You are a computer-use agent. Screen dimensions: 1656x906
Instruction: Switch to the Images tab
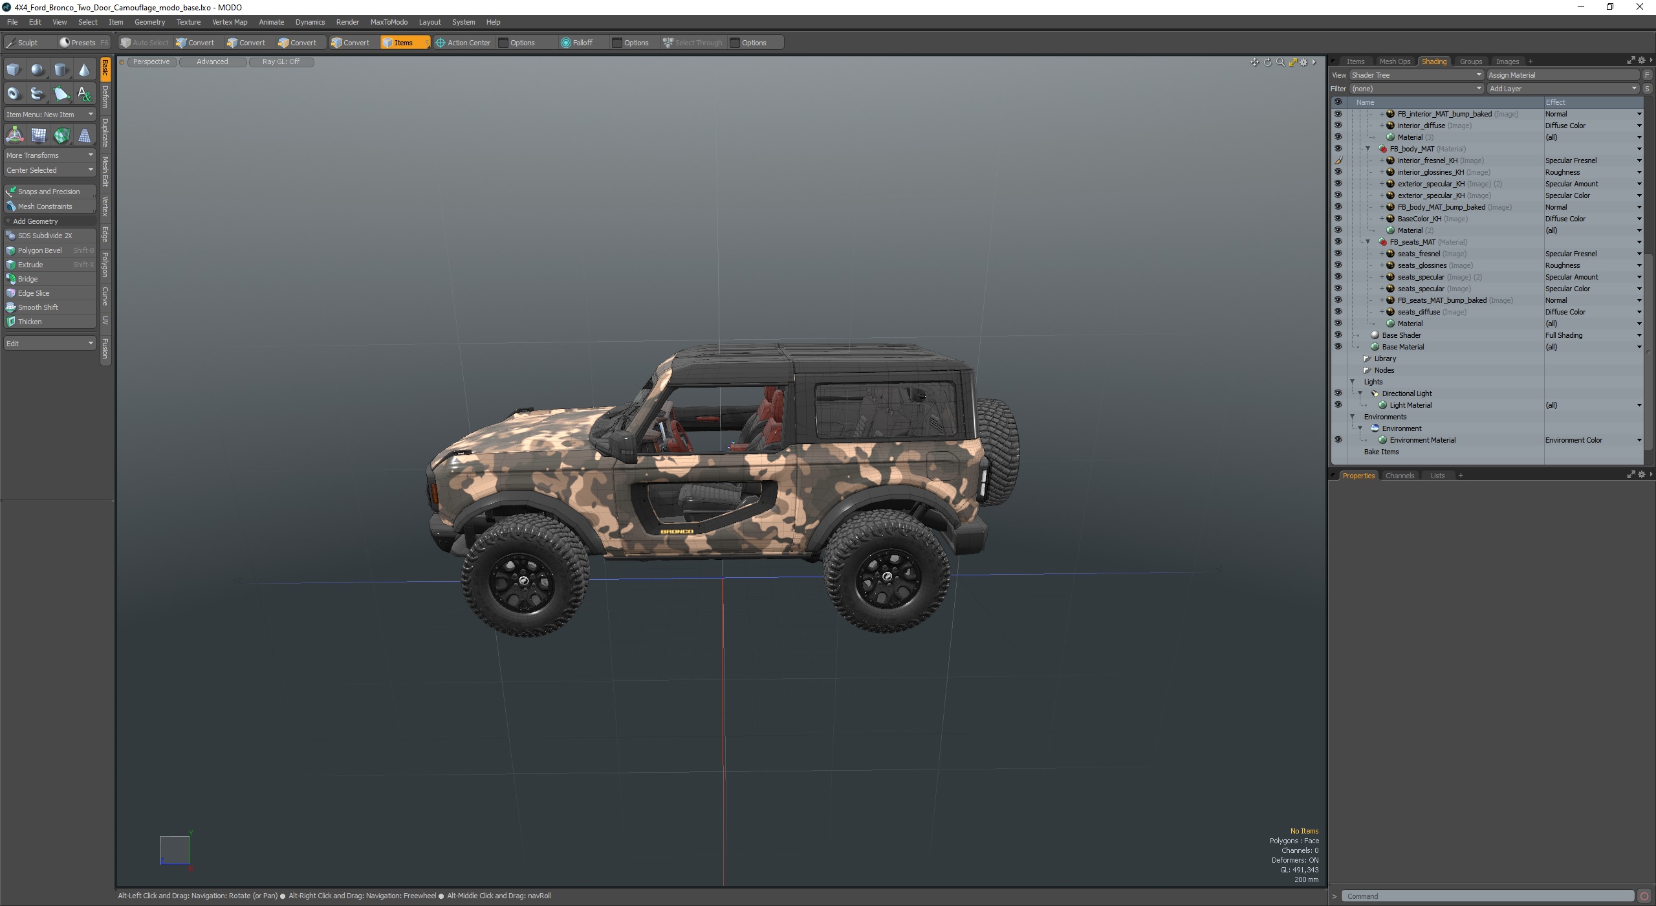point(1507,61)
